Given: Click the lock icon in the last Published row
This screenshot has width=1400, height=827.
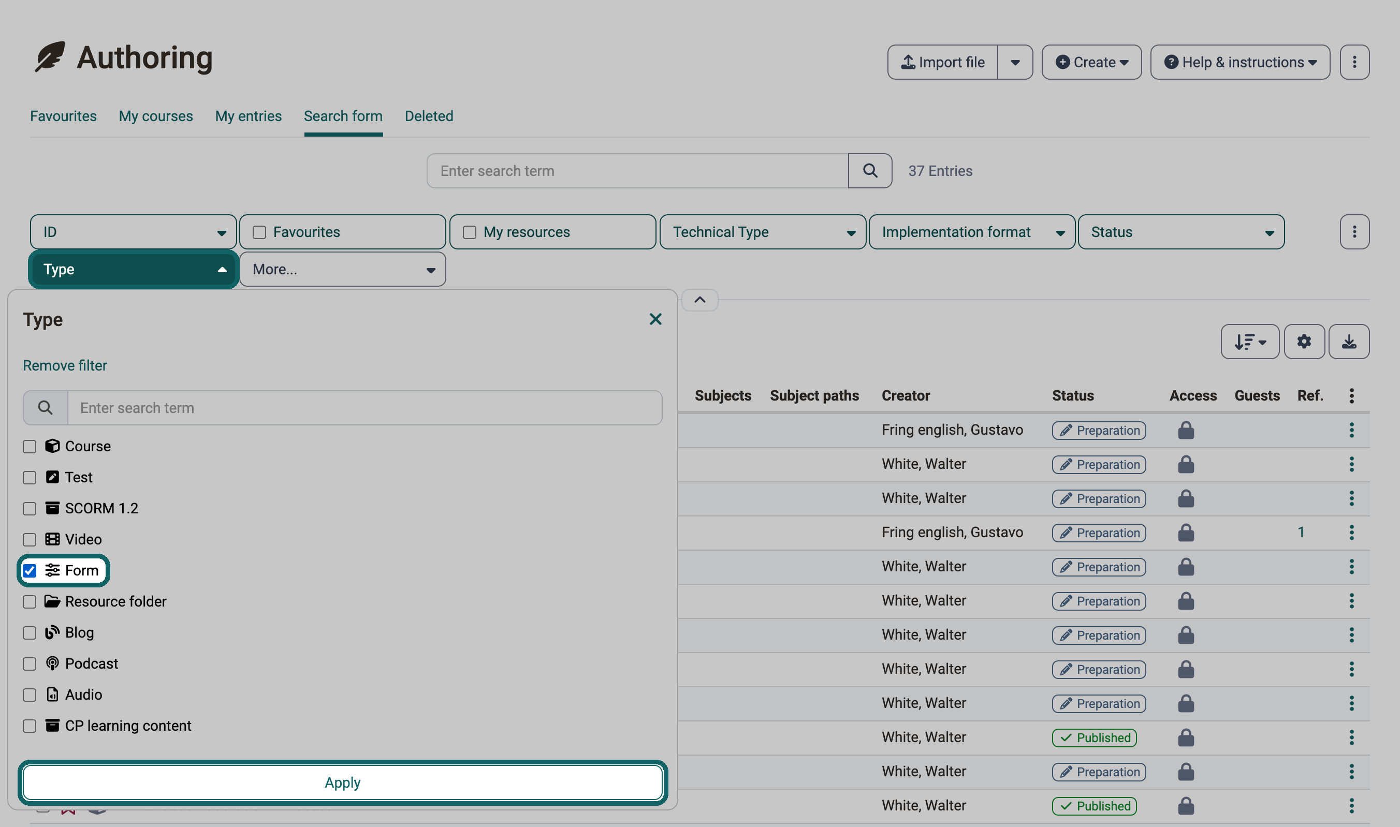Looking at the screenshot, I should click(1186, 805).
